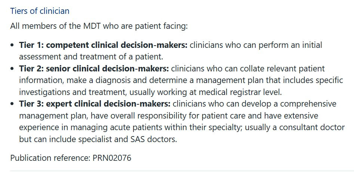This screenshot has height=172, width=354.
Task: Click the horizontal divider below the publication reference
Action: [x=182, y=171]
